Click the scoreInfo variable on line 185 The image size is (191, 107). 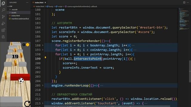pos(67,32)
